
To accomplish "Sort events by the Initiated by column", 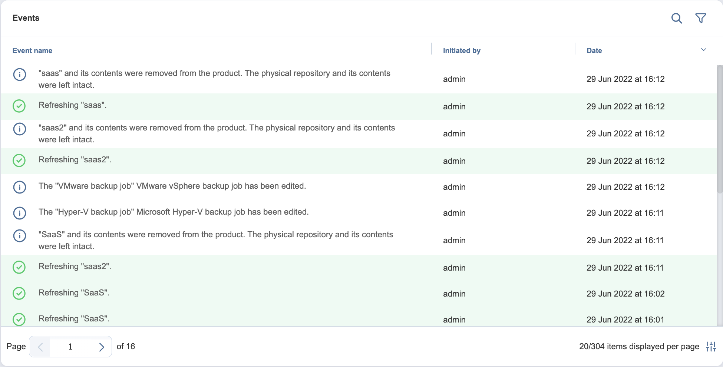I will point(461,50).
